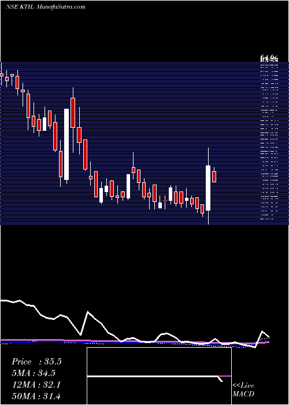Click the '50MA : 31.4' value
289x405 pixels.
point(36,396)
